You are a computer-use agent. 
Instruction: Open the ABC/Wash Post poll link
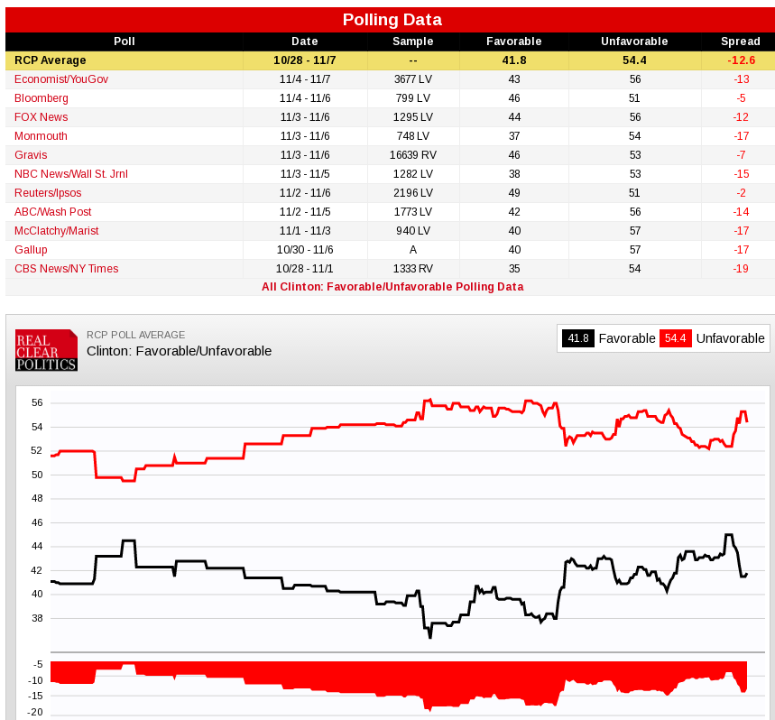coord(53,212)
